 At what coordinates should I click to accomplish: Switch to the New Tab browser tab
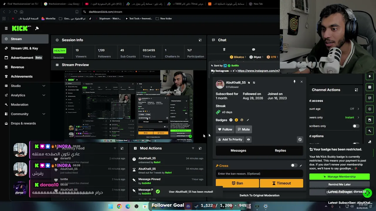click(258, 4)
